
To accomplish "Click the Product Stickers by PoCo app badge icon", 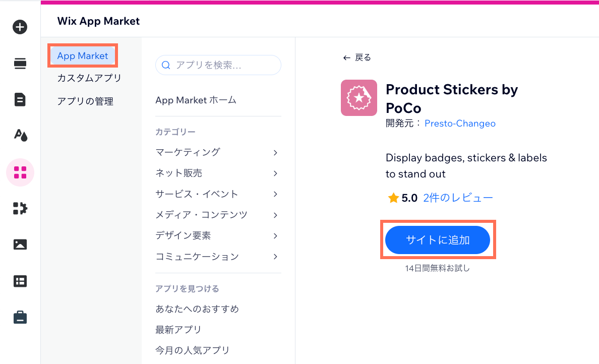I will click(x=358, y=97).
